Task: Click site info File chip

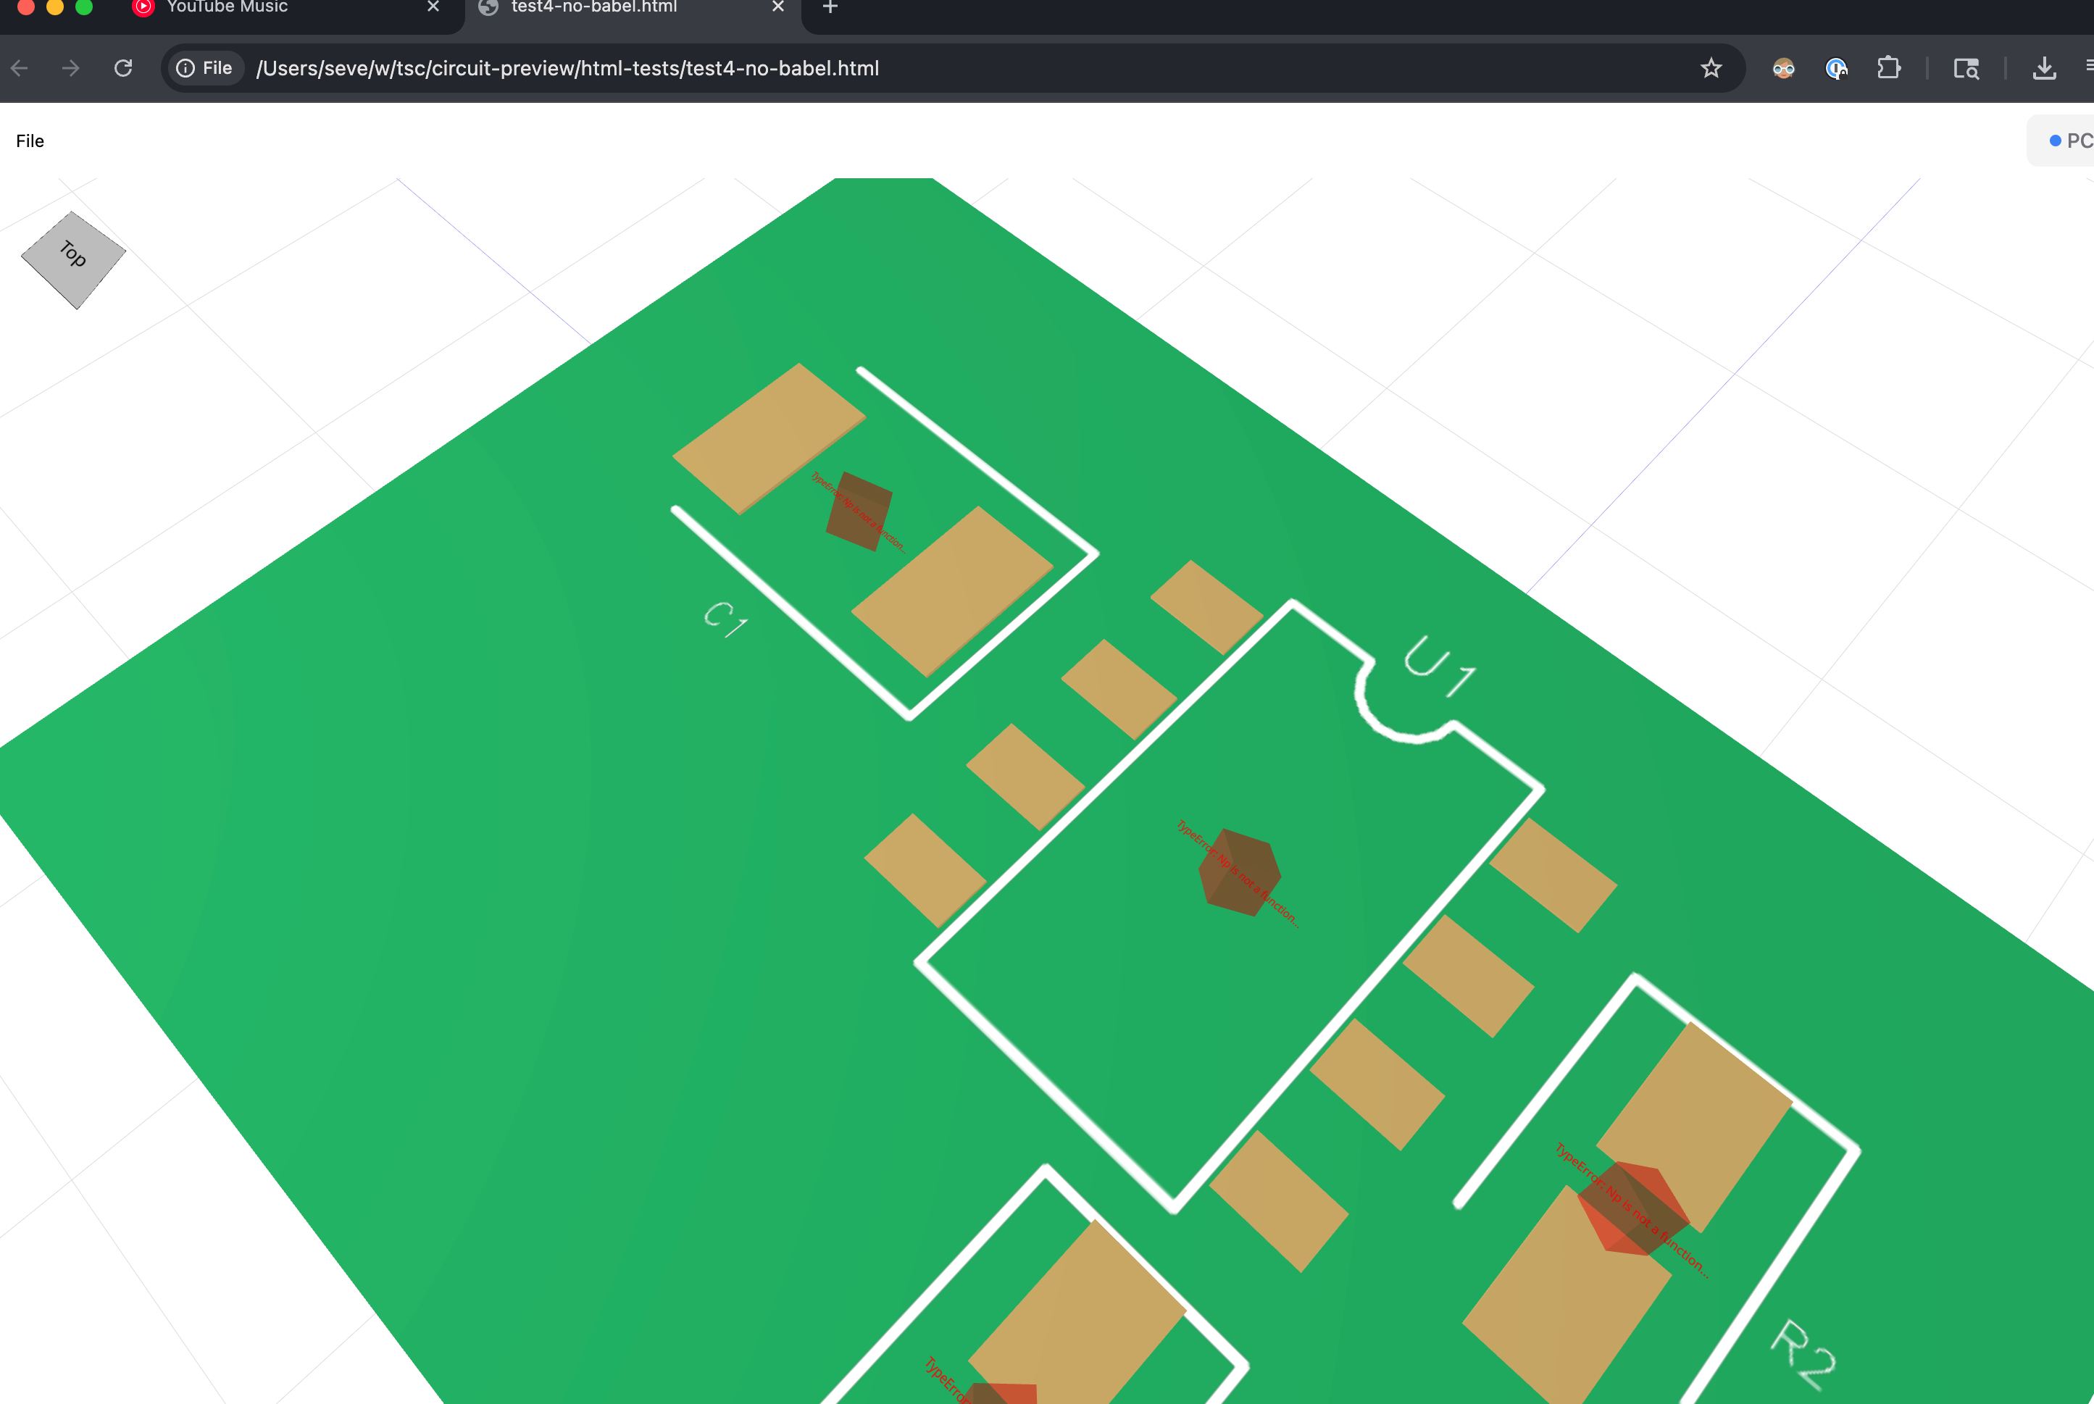Action: (205, 68)
